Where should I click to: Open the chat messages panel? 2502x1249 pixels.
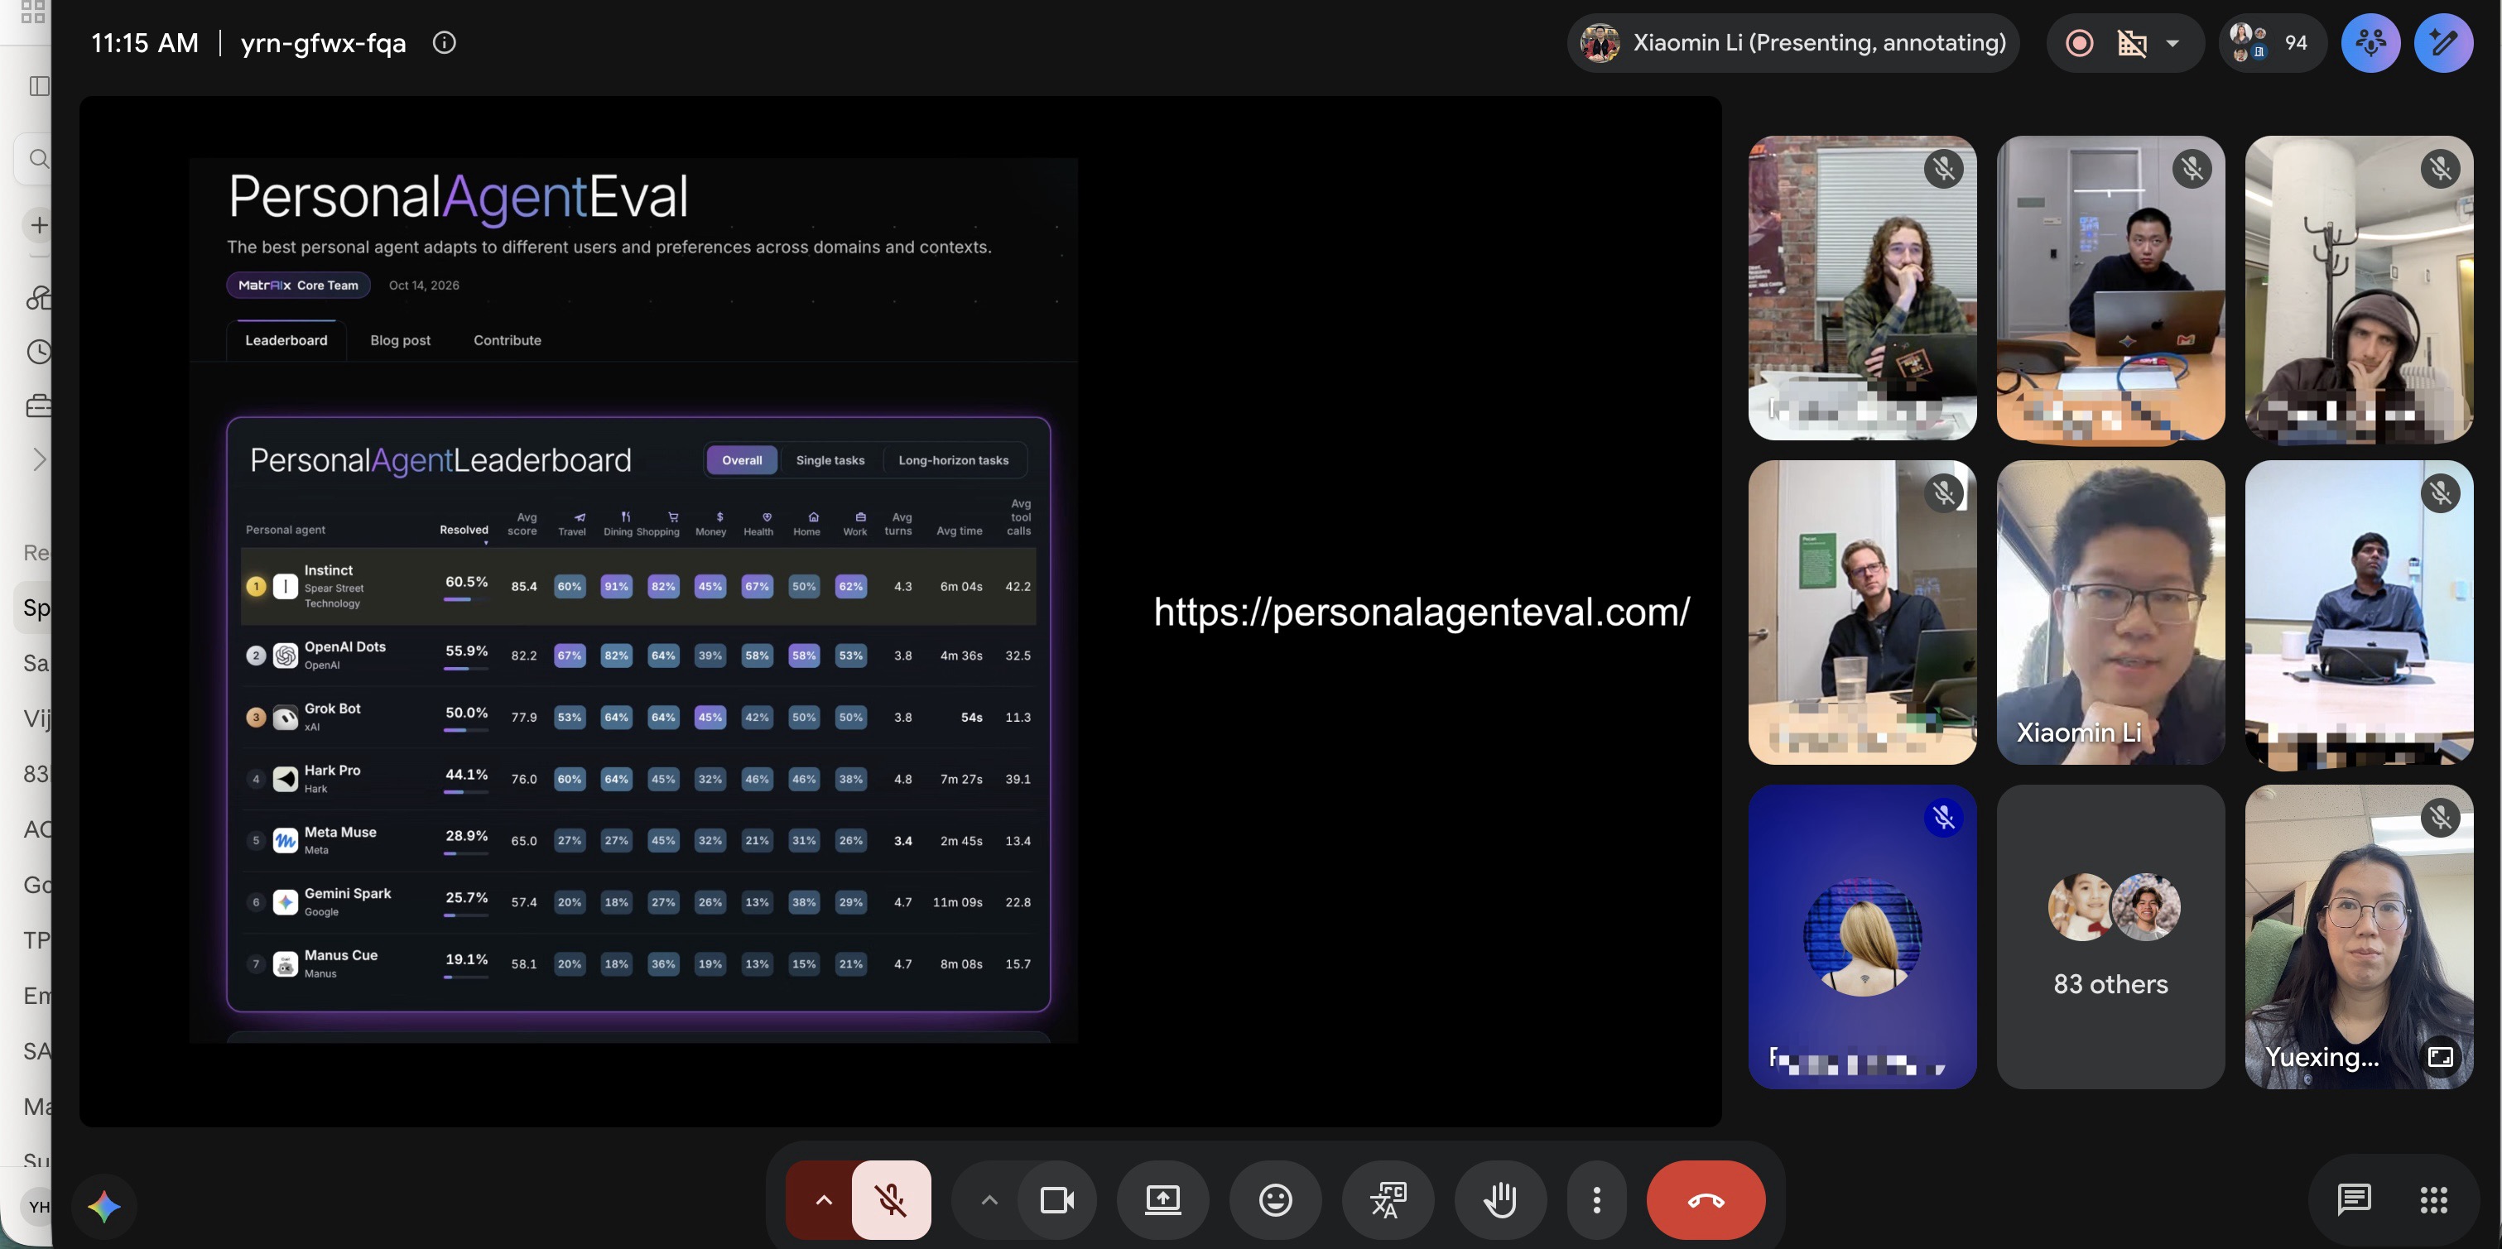click(x=2355, y=1200)
